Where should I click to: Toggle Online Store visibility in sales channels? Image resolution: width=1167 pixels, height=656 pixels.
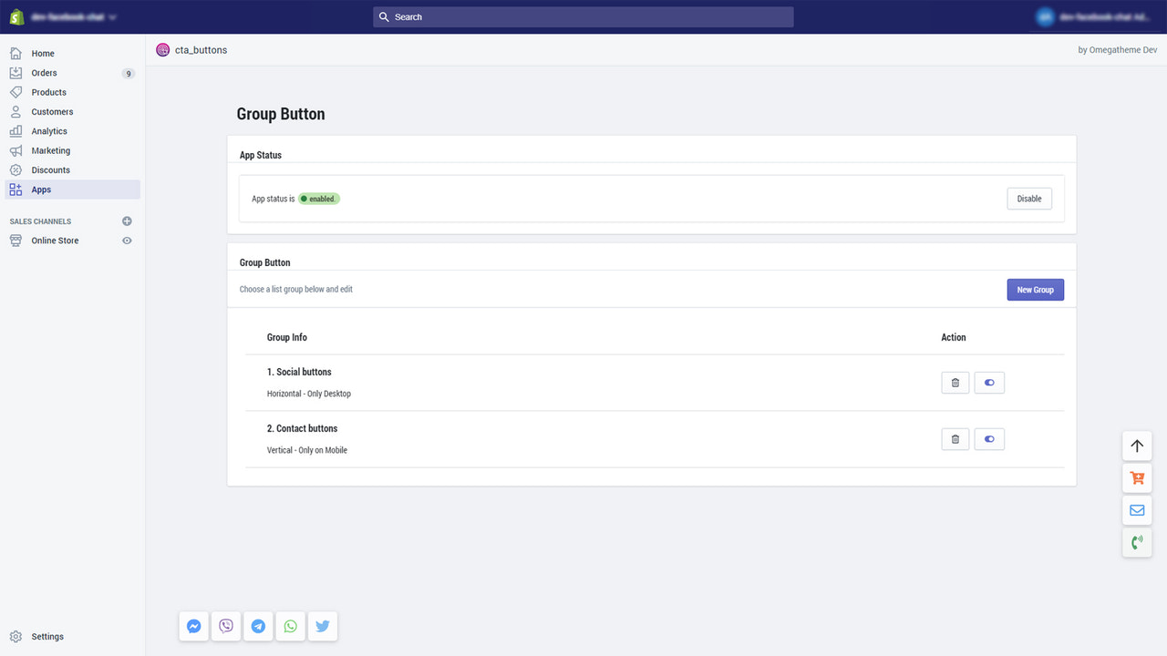[x=128, y=240]
